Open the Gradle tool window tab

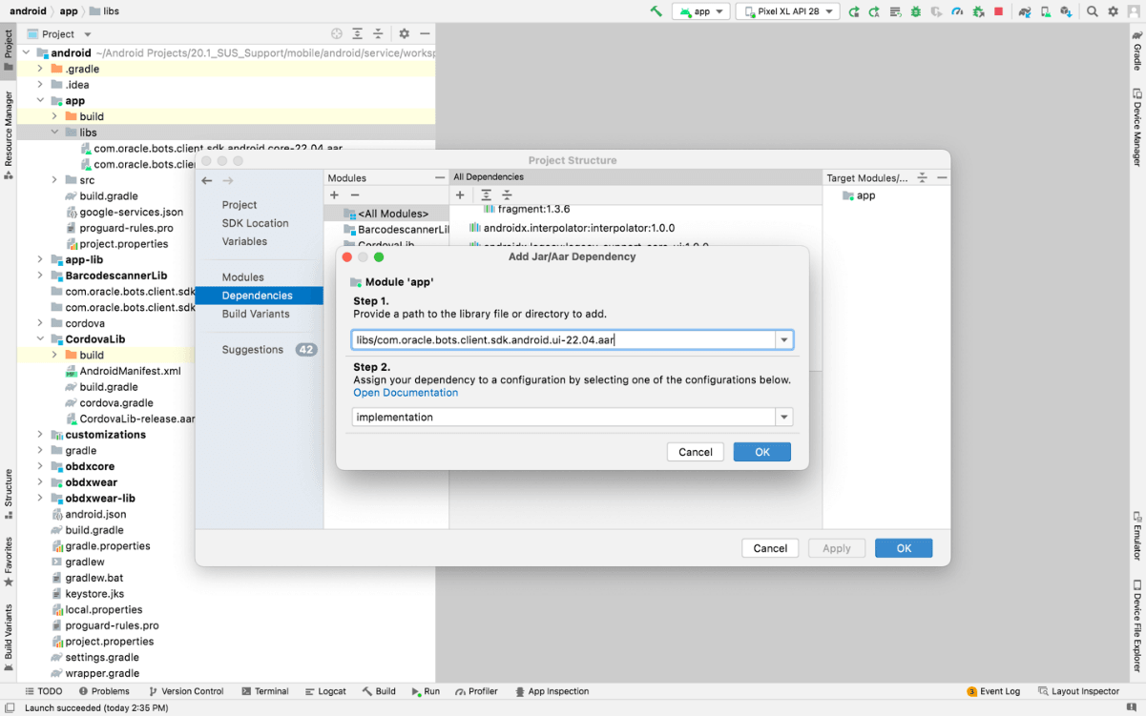[x=1136, y=51]
